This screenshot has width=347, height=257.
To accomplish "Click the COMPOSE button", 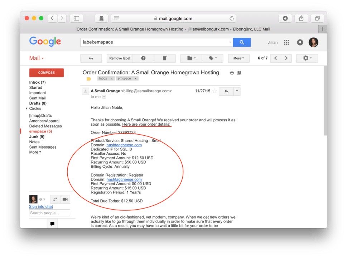I will click(47, 73).
